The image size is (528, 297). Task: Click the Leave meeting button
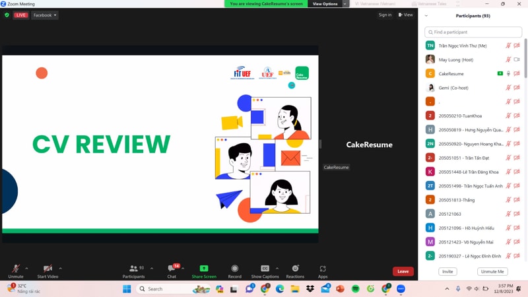[403, 271]
